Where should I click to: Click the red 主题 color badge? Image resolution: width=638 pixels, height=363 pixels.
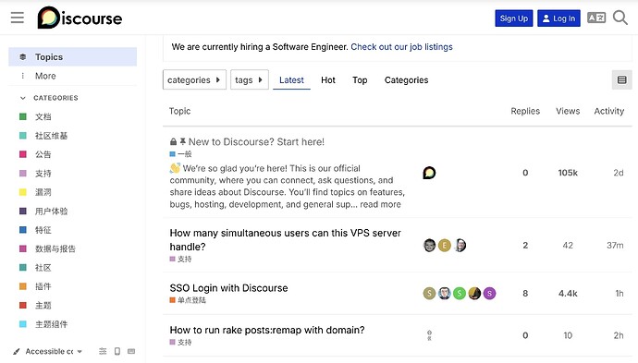coord(23,306)
